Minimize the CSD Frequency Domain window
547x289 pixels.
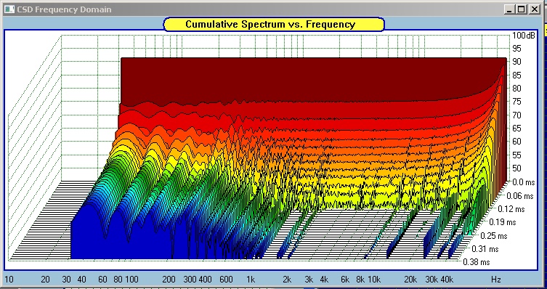coord(510,9)
